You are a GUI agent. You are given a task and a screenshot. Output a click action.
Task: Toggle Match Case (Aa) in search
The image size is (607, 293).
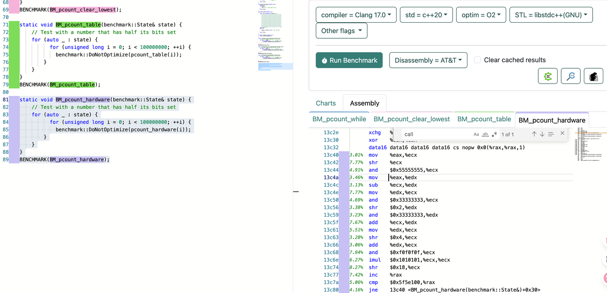(476, 134)
